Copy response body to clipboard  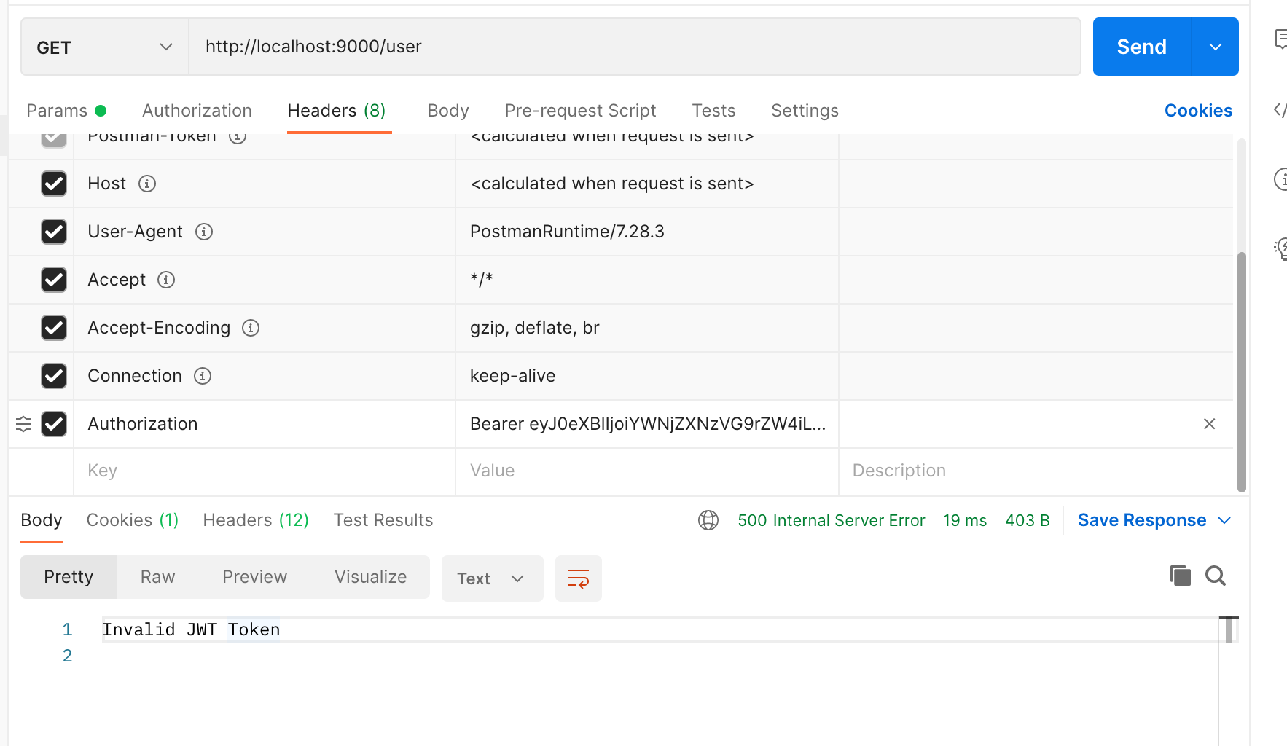[1180, 576]
